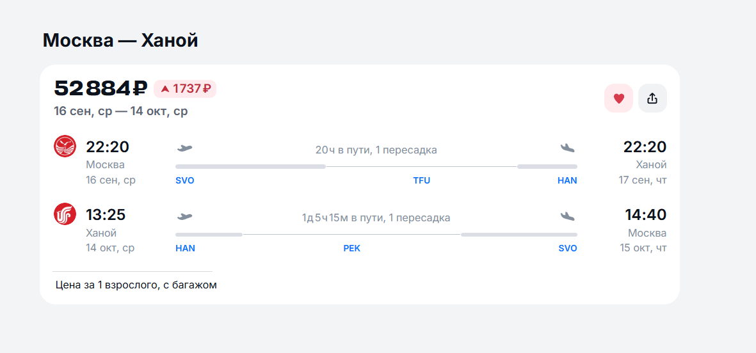
Task: Click the outbound takeoff plane icon
Action: 184,148
